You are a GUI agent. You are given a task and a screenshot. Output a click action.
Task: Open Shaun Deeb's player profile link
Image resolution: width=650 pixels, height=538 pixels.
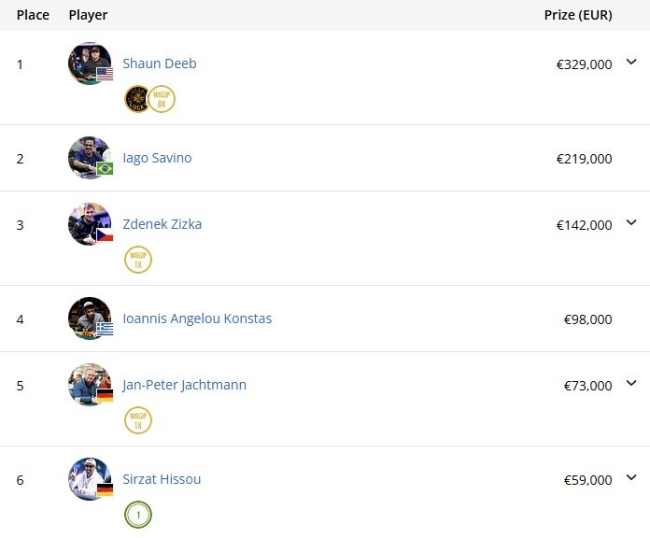point(160,64)
